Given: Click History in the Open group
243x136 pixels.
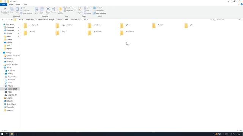Looking at the screenshot, I should pyautogui.click(x=88, y=13).
